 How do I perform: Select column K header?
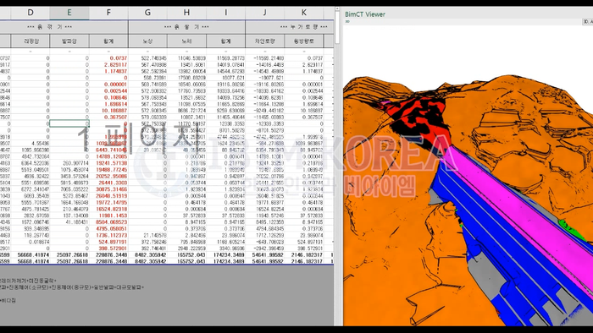point(303,13)
